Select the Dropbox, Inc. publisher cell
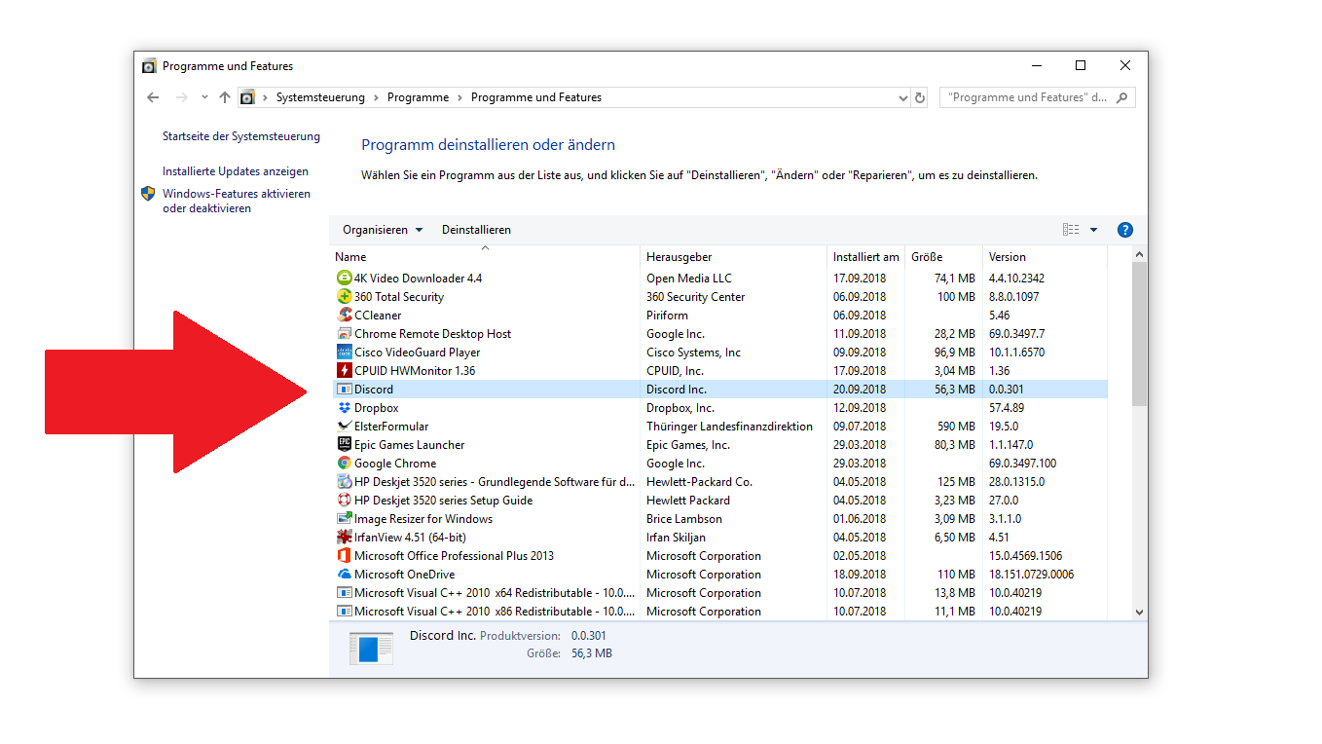 click(x=680, y=408)
